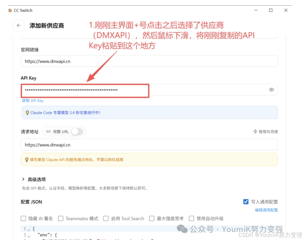
Task: Click the 官网链接 input field
Action: pos(149,61)
